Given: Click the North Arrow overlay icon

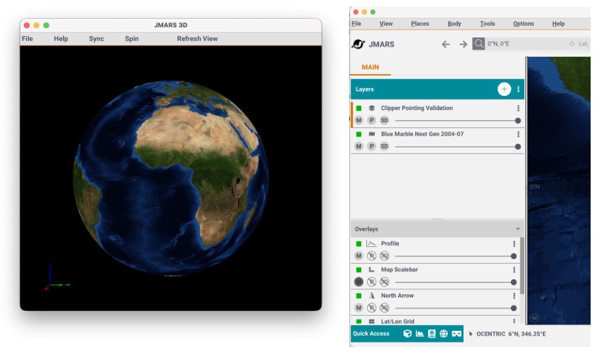Looking at the screenshot, I should pyautogui.click(x=372, y=296).
